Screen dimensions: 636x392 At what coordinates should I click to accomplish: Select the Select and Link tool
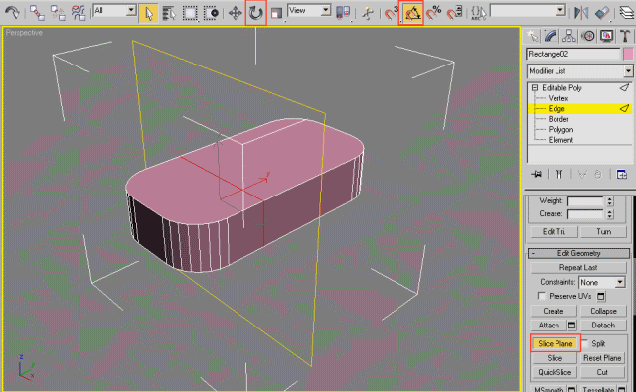37,13
